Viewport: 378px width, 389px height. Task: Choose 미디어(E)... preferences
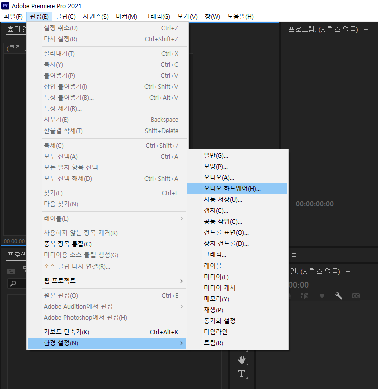(237, 277)
